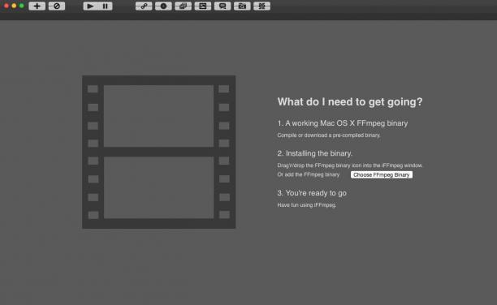
Task: Click the speech bubble toolbar icon
Action: 223,6
